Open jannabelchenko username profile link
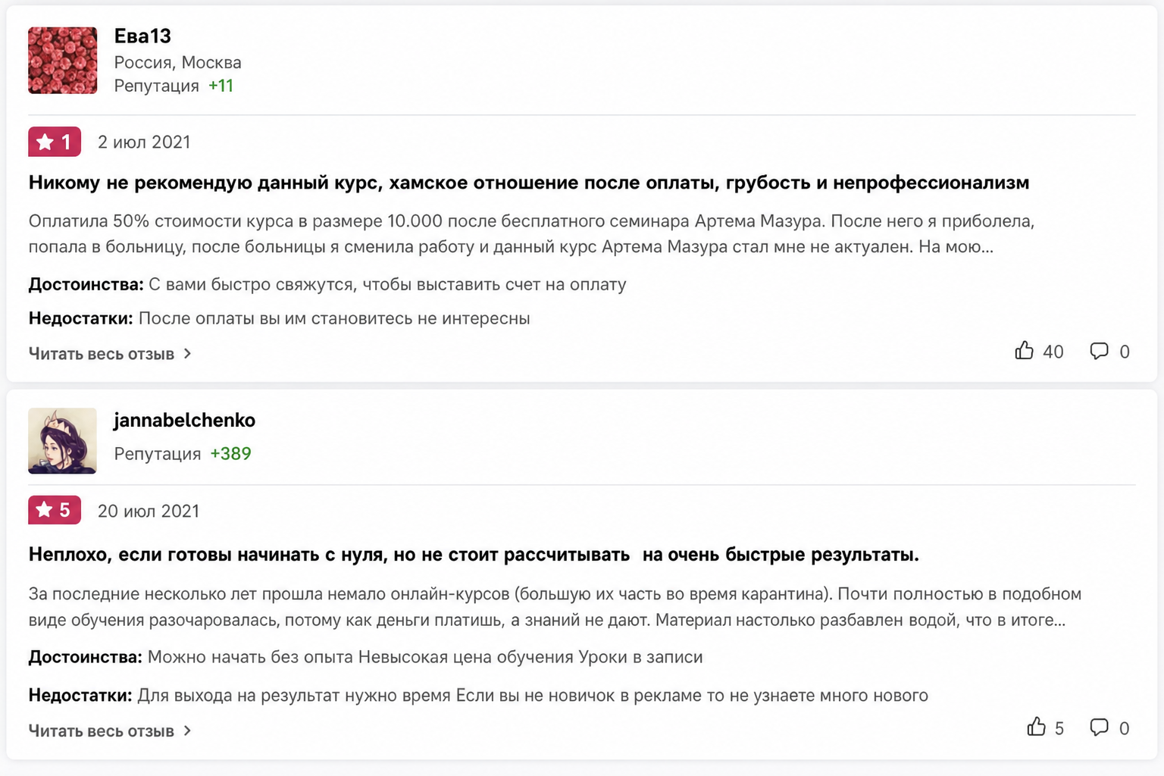The image size is (1164, 776). [x=184, y=420]
